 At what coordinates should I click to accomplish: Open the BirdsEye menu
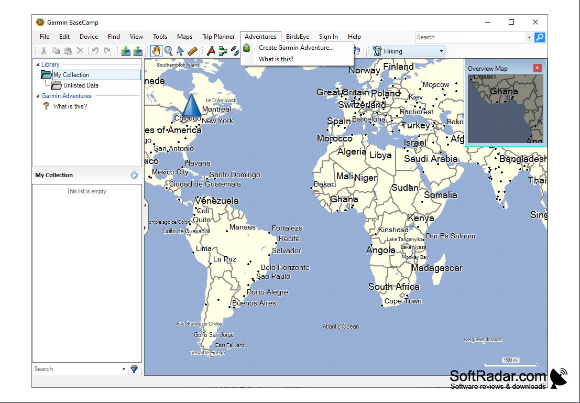coord(298,37)
